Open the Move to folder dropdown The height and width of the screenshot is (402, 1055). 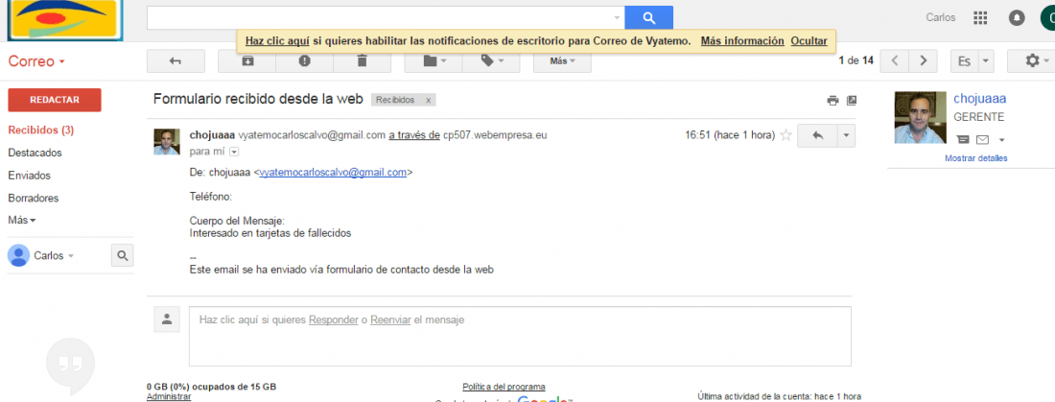(x=434, y=60)
